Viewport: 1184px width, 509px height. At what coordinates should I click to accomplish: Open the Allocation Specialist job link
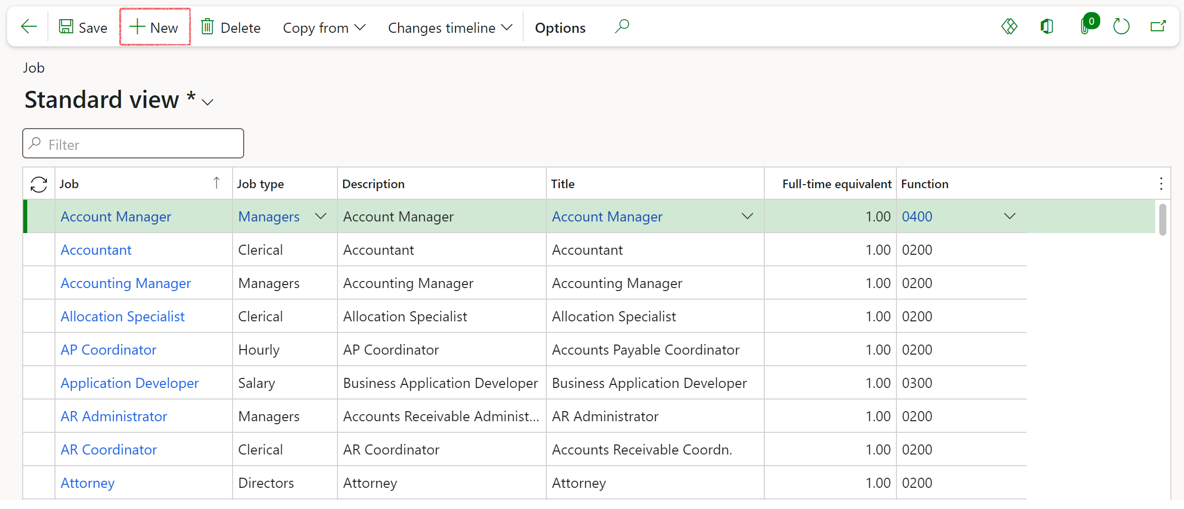(x=123, y=316)
